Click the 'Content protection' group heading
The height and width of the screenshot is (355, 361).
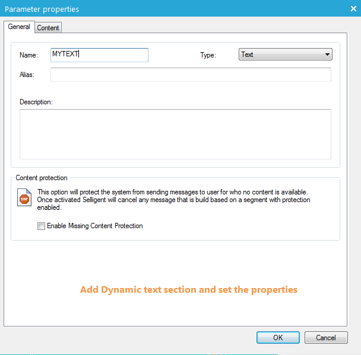42,178
